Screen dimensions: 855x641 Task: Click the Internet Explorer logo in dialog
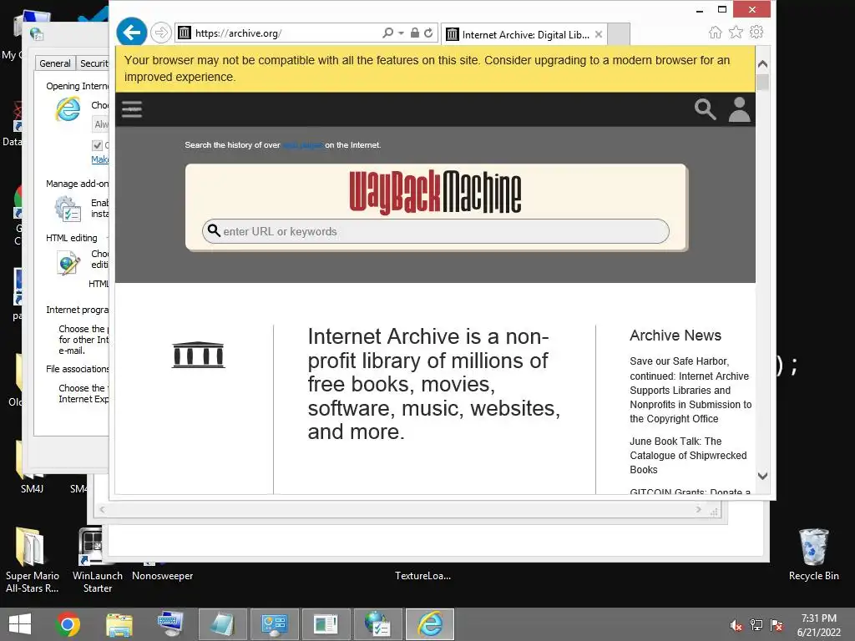tap(68, 109)
